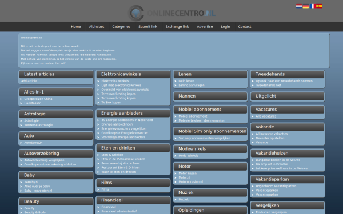Image resolution: width=343 pixels, height=214 pixels.
Task: Open Mobiele telefoon abonnementen link
Action: [202, 120]
